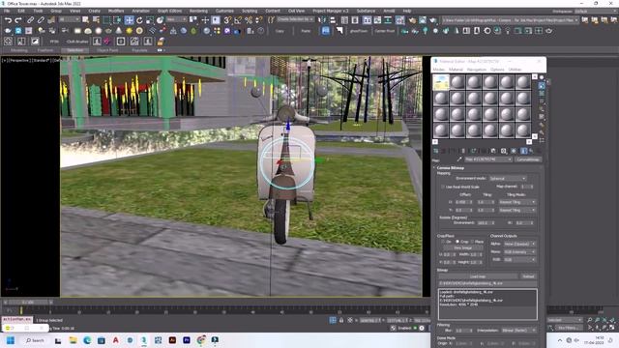Select the Crop radio button
Screen dimensions: 619x348
457,242
